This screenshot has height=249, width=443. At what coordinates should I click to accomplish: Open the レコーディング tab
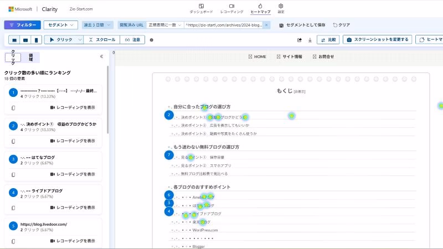(x=231, y=9)
